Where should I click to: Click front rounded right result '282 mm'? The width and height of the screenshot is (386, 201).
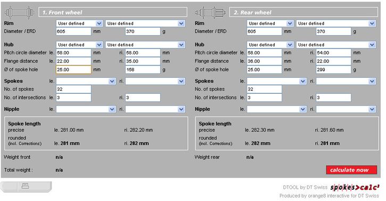(x=139, y=143)
